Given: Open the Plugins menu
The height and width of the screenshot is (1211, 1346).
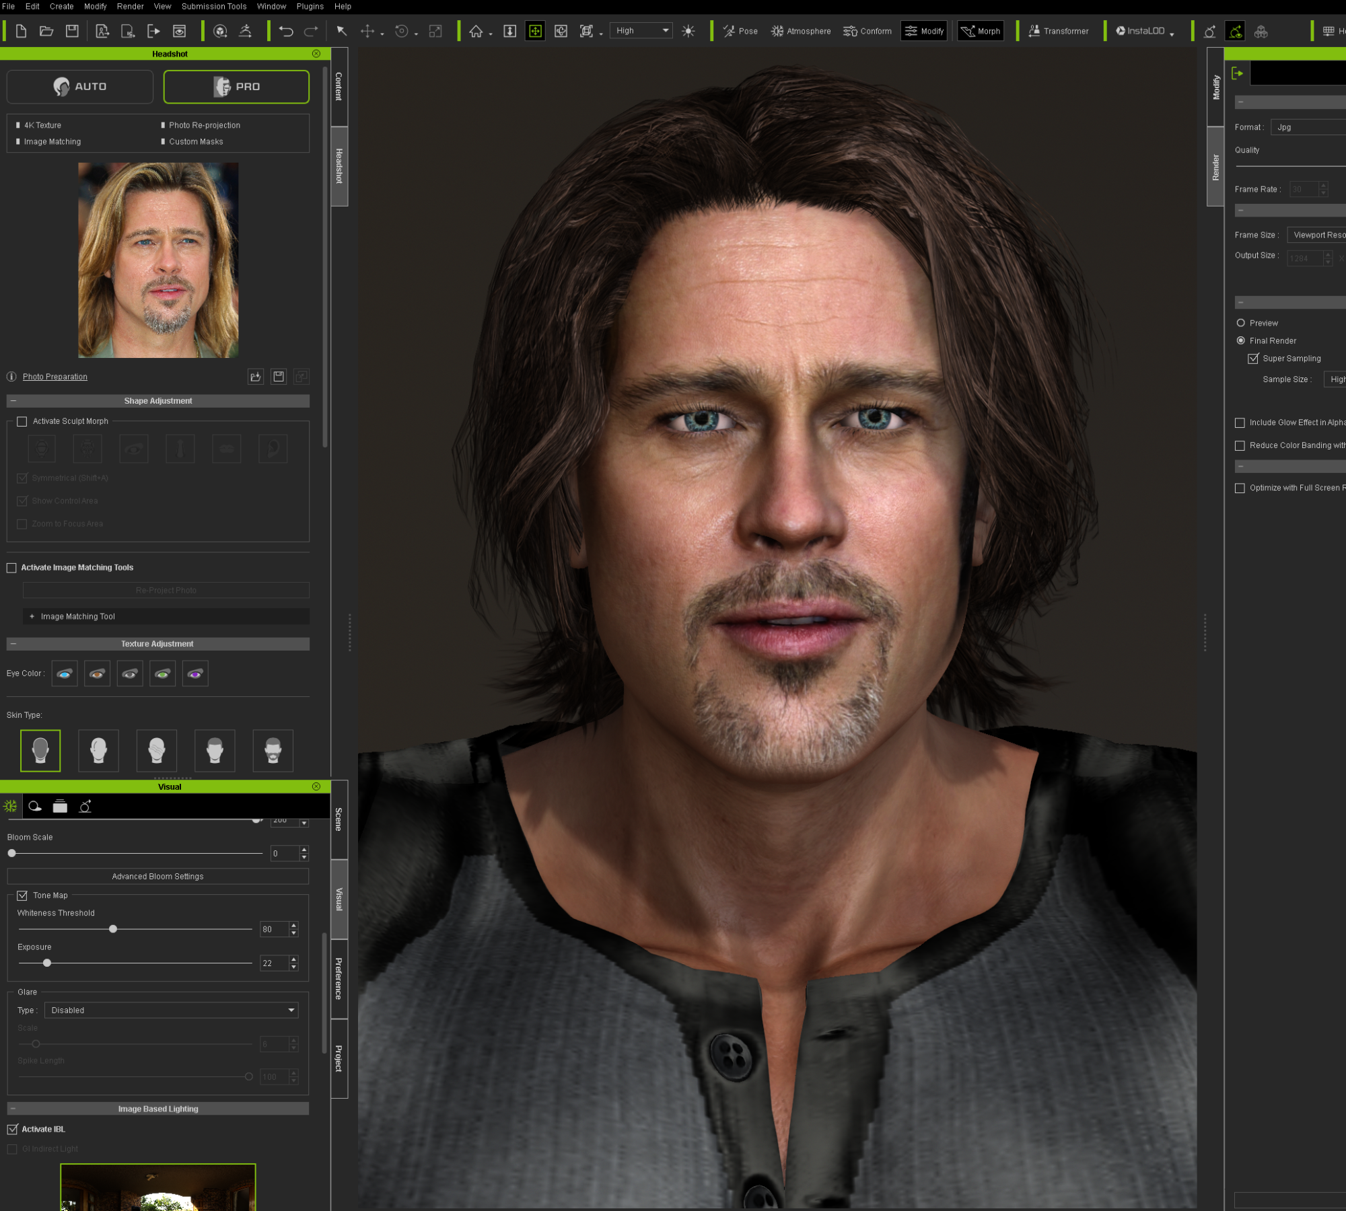Looking at the screenshot, I should tap(310, 6).
